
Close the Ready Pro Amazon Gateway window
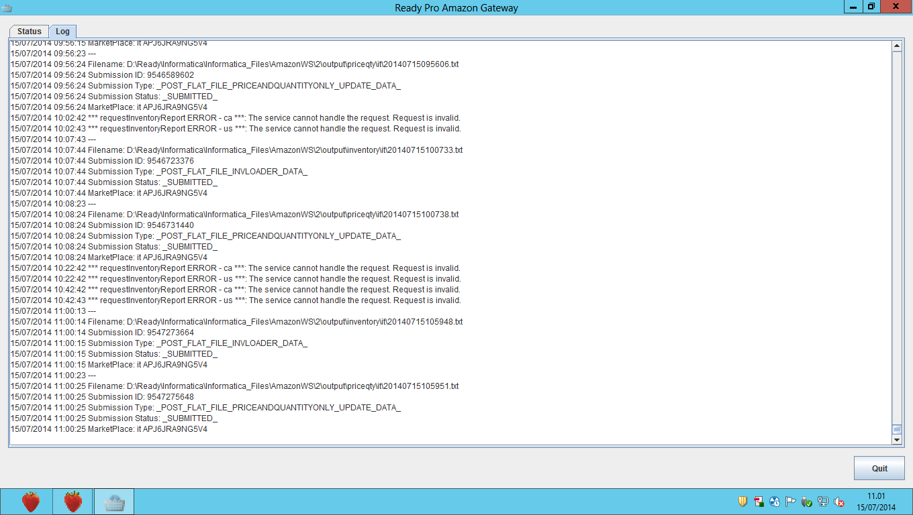point(896,7)
